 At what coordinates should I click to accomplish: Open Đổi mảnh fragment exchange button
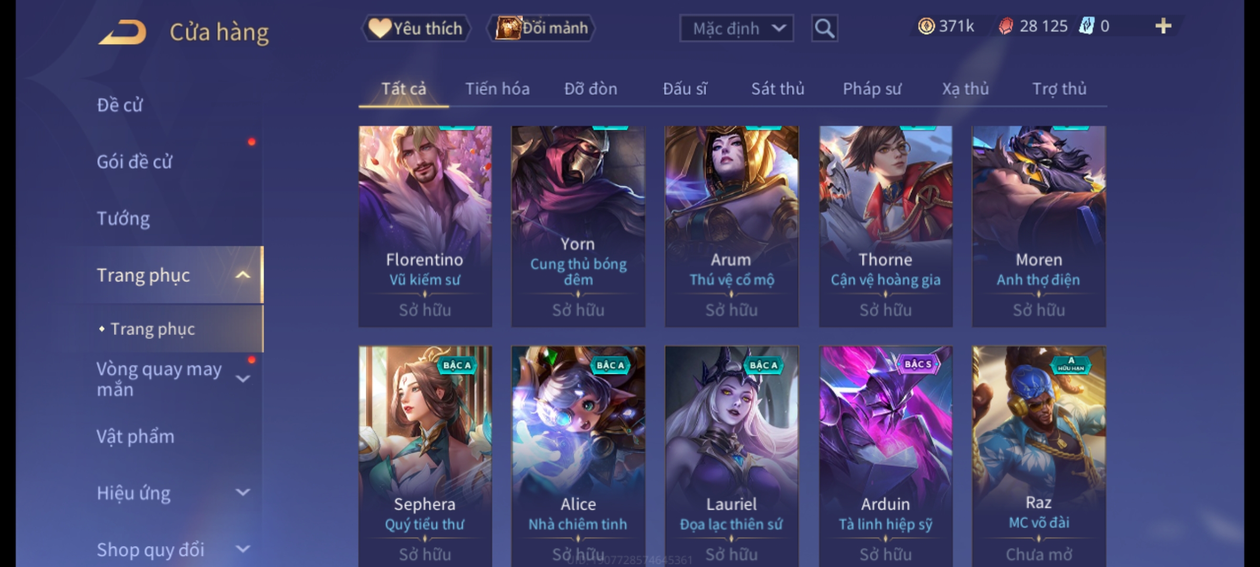coord(541,28)
